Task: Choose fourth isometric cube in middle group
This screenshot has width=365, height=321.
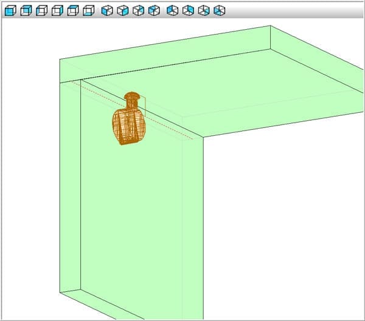Action: coord(154,10)
